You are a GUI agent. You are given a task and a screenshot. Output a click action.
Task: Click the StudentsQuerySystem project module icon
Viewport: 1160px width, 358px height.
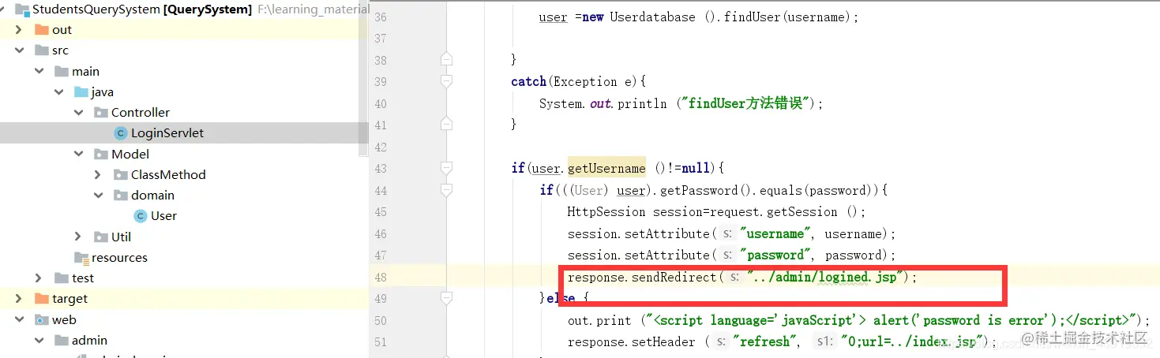[x=22, y=9]
